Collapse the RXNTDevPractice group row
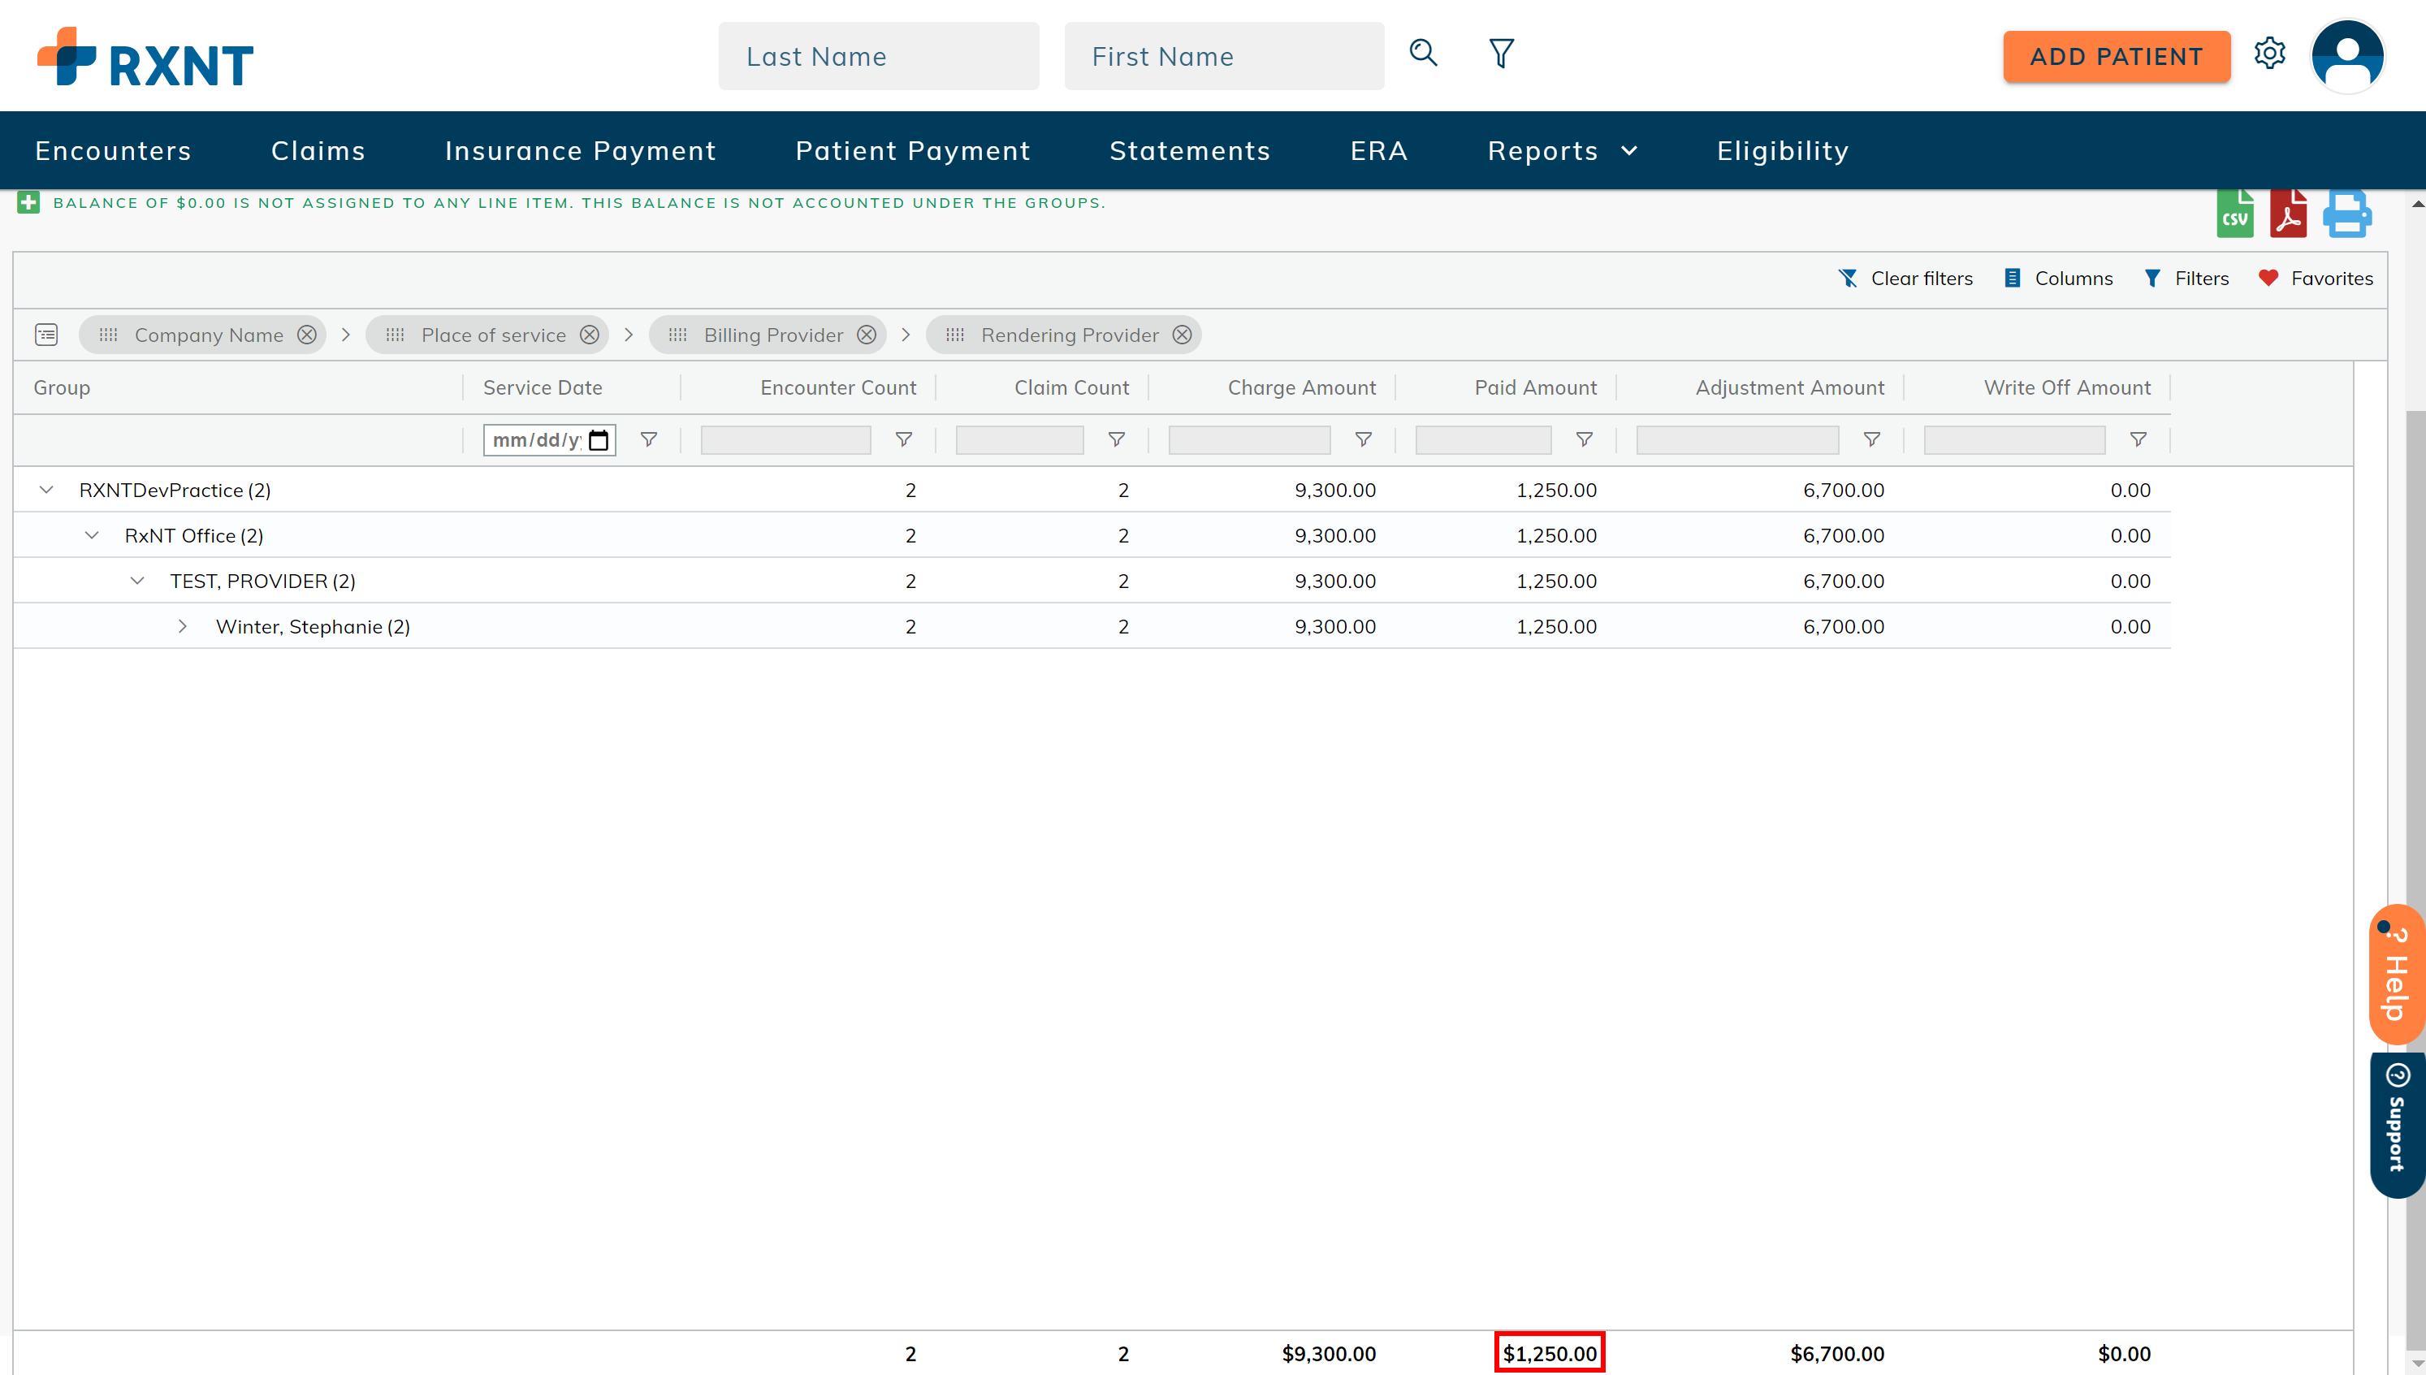This screenshot has width=2426, height=1375. pyautogui.click(x=46, y=489)
